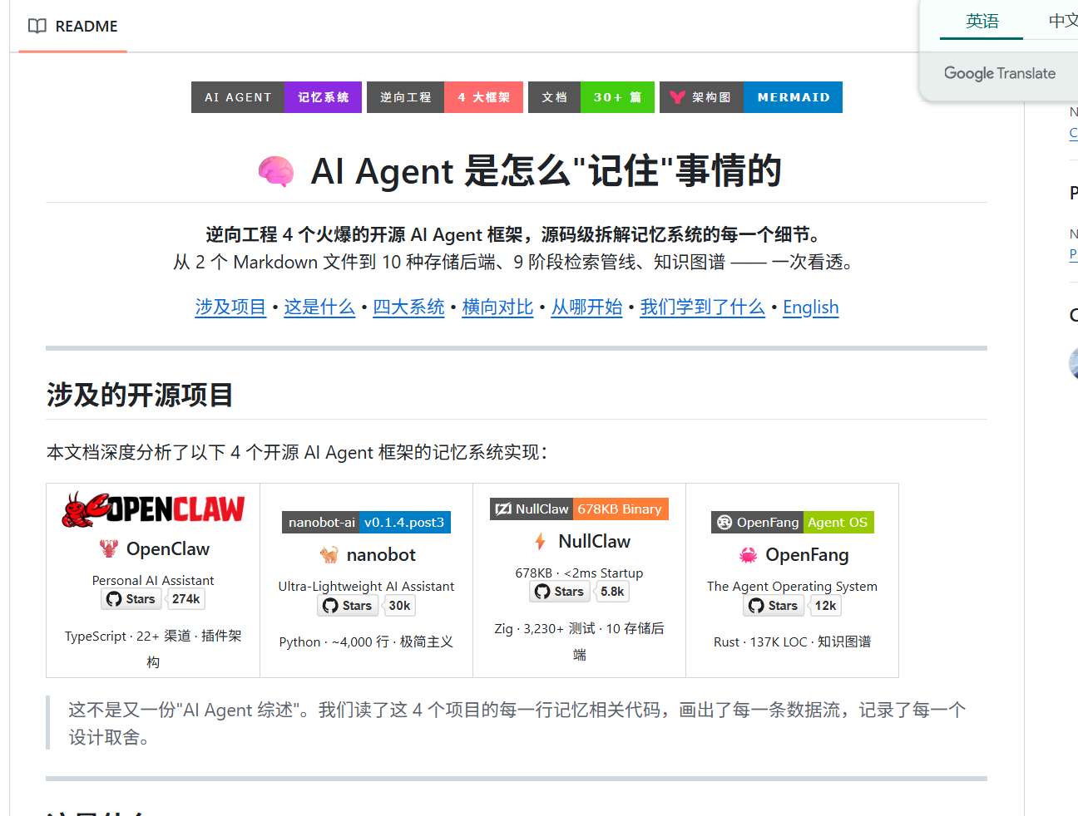Click the README book icon
Viewport: 1078px width, 816px height.
tap(37, 26)
